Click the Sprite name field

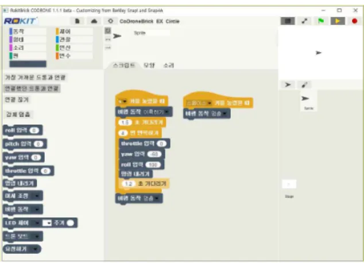151,33
